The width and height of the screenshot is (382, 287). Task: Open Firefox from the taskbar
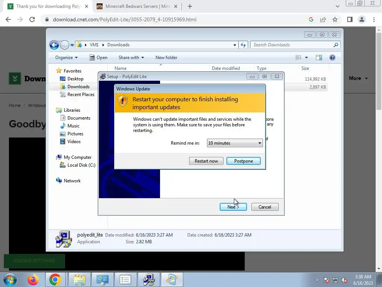33,280
